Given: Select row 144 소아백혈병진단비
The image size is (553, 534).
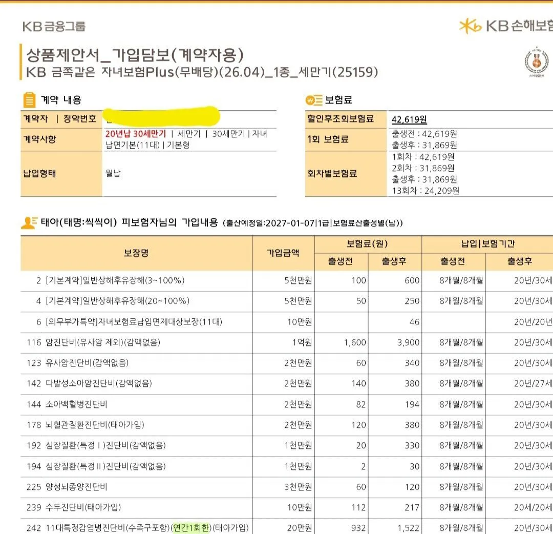Looking at the screenshot, I should click(x=287, y=404).
